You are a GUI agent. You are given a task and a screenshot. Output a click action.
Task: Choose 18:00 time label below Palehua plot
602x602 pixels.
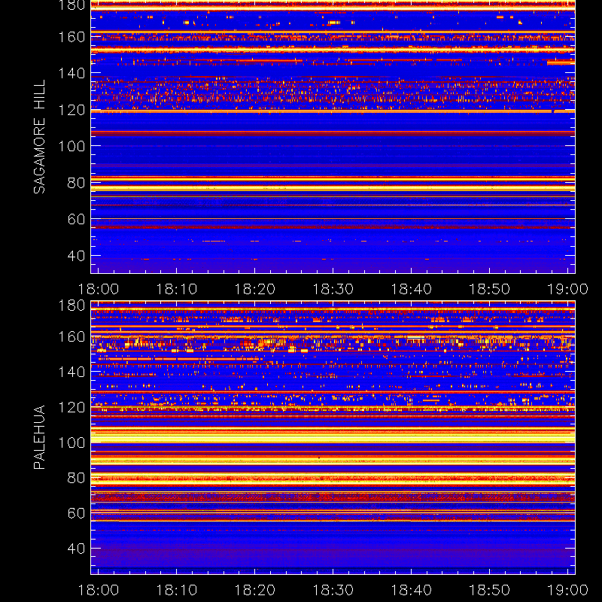point(99,590)
